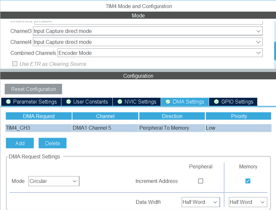
Task: Click the Add DMA request button
Action: [20, 143]
